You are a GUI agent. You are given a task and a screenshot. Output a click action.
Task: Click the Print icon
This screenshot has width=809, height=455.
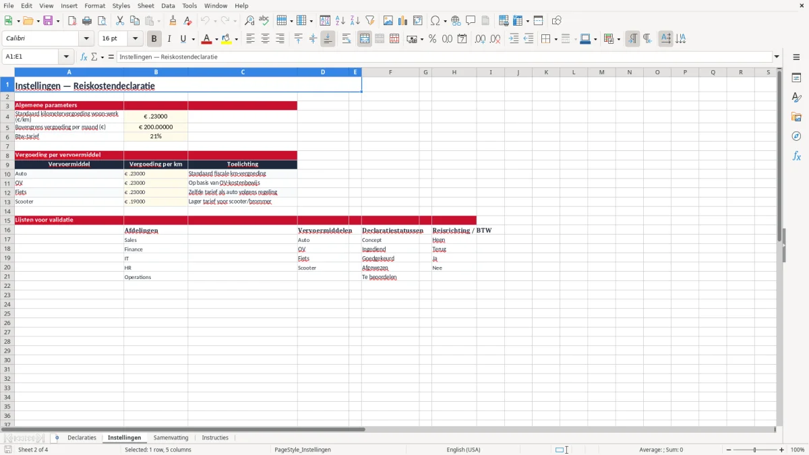coord(87,21)
